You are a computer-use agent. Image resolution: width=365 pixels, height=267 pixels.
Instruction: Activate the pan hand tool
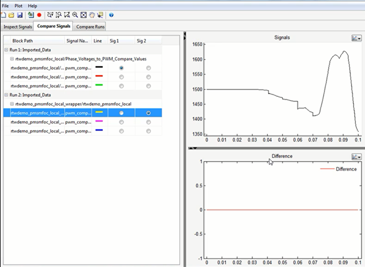tap(92, 15)
